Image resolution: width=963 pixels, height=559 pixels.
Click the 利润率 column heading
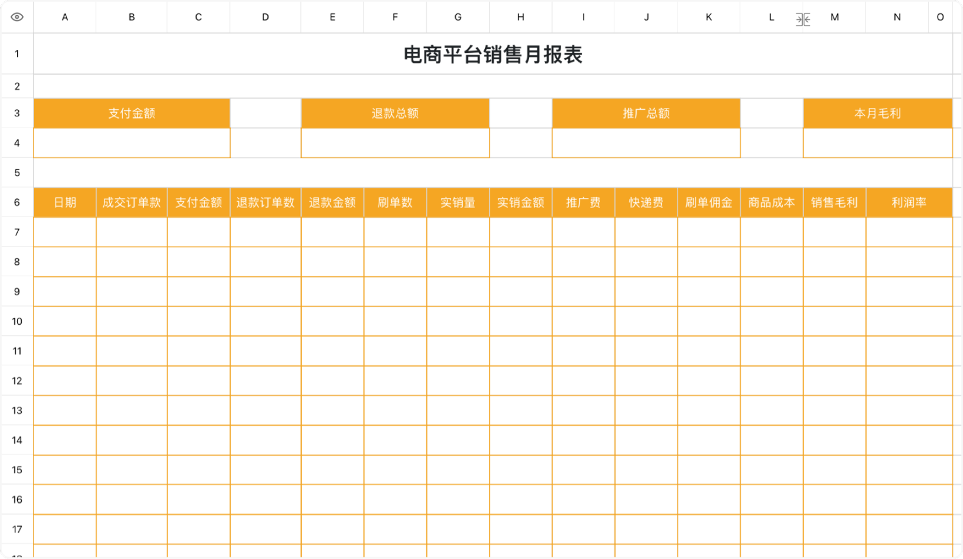[909, 203]
